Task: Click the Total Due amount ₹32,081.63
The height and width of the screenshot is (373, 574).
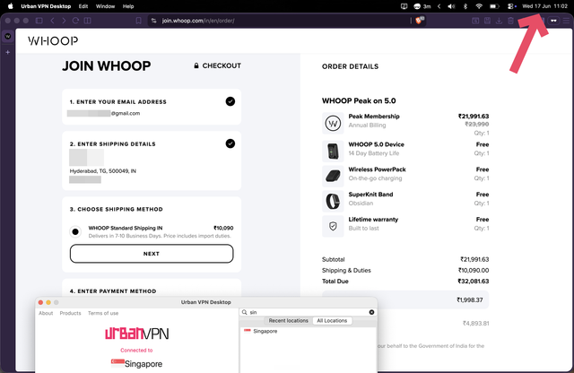Action: (x=473, y=282)
